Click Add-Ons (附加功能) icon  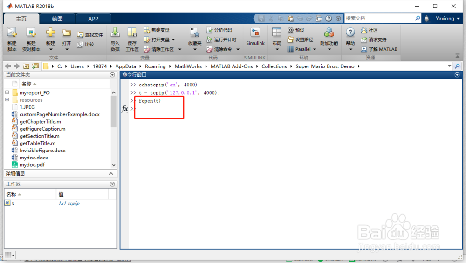(x=329, y=33)
